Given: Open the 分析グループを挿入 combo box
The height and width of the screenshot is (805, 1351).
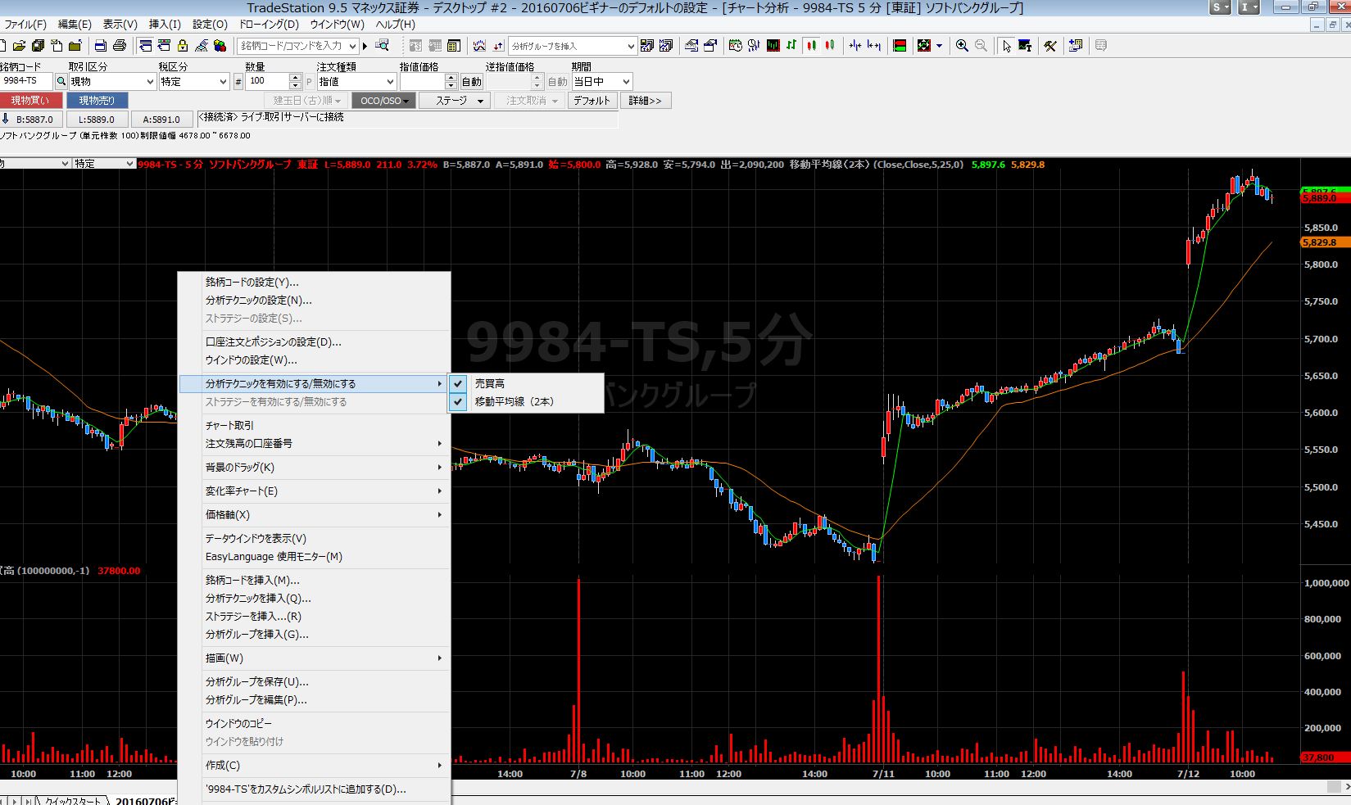Looking at the screenshot, I should tap(573, 46).
